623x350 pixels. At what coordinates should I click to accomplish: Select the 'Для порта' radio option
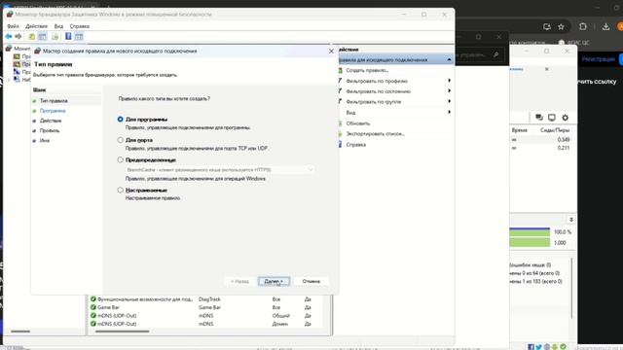click(x=120, y=140)
